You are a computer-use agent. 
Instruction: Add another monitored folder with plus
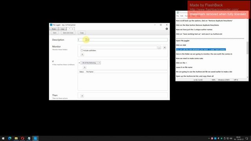(82, 54)
